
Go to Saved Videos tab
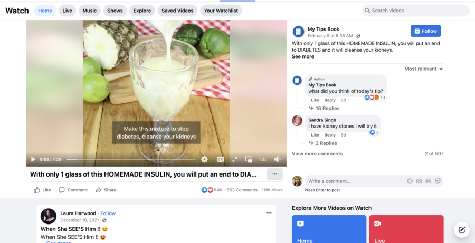tap(177, 11)
